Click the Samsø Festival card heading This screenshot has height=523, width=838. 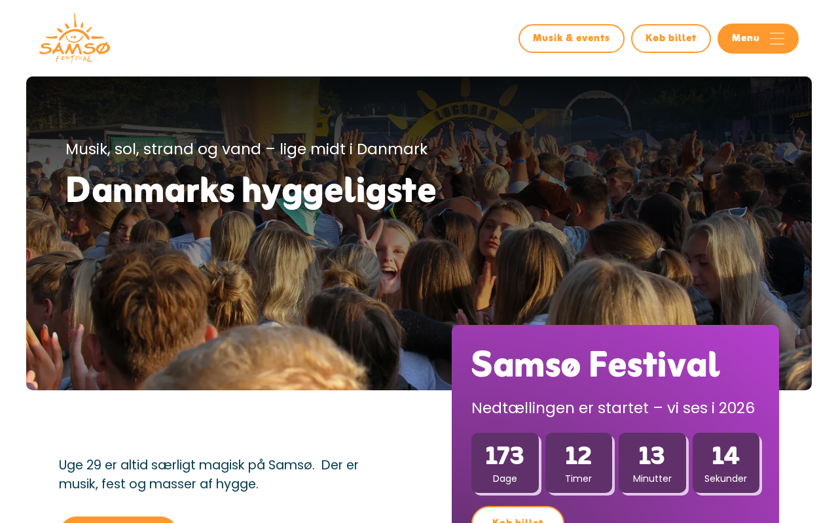595,364
